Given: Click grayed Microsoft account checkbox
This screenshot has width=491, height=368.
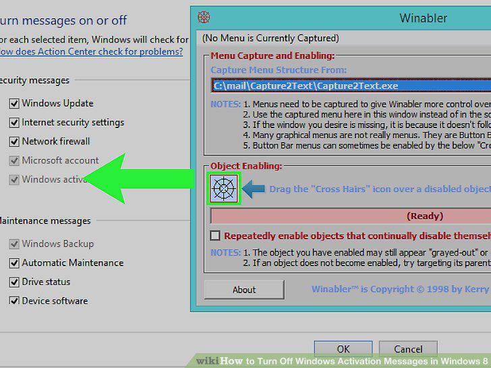Looking at the screenshot, I should click(14, 160).
